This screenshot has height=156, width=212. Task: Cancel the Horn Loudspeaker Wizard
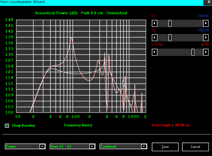tap(195, 147)
